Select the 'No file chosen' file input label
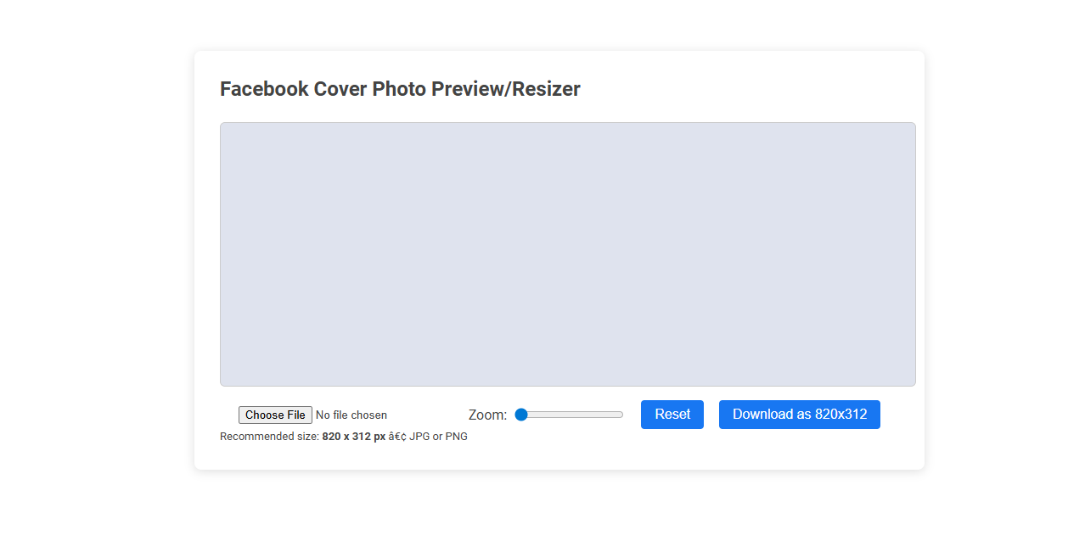 (351, 415)
